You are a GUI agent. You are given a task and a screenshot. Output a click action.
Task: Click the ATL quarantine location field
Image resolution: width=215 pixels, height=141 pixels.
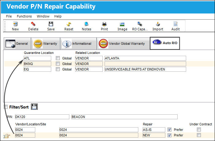pyautogui.click(x=37, y=58)
